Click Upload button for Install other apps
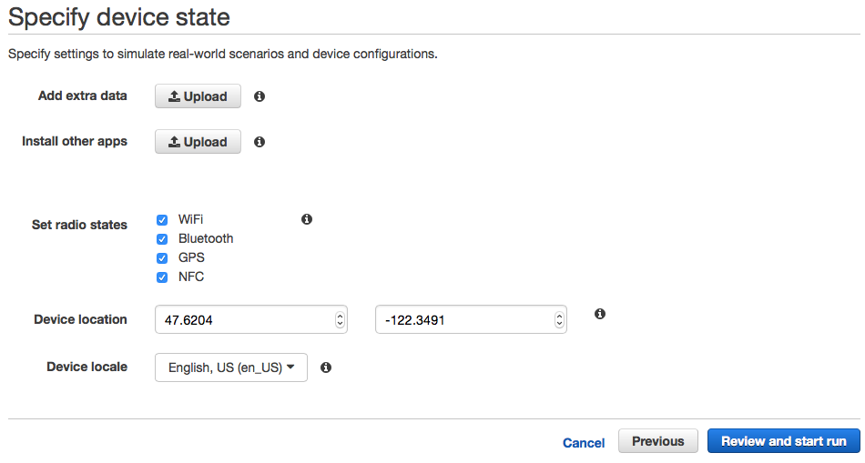Screen dimensions: 865x463 [198, 142]
